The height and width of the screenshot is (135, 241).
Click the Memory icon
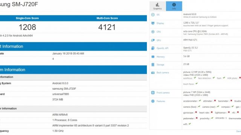(x=153, y=57)
